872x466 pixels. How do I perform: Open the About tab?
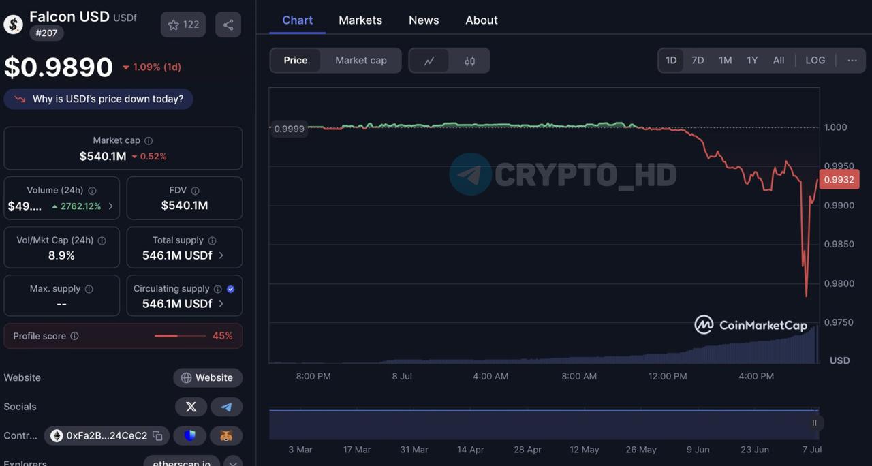coord(482,20)
